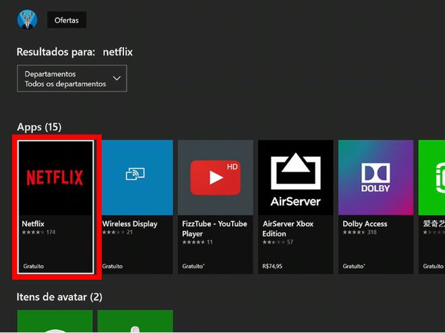
Task: Open the second green avatar item thumbnail
Action: pyautogui.click(x=135, y=321)
